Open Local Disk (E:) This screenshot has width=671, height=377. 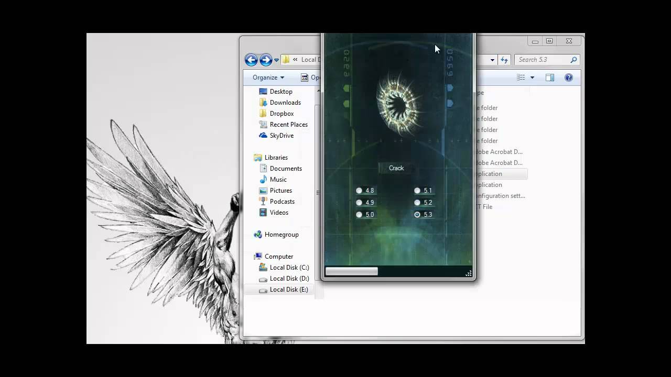click(x=289, y=290)
